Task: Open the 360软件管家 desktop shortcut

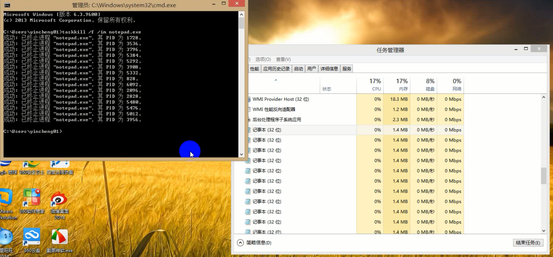Action: click(32, 201)
